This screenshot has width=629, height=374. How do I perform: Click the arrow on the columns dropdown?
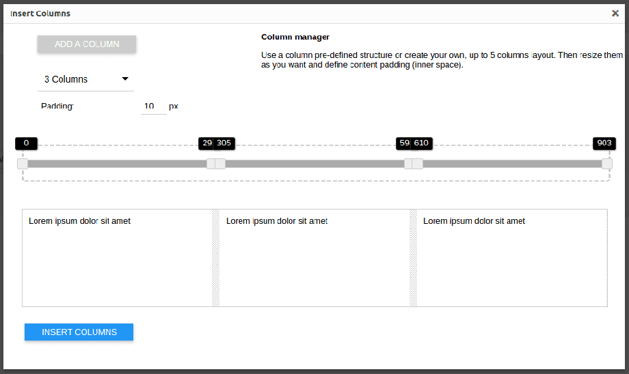click(x=125, y=79)
